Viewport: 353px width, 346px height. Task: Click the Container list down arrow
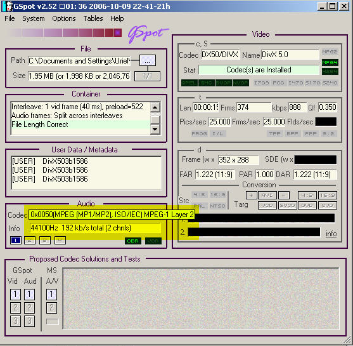pyautogui.click(x=155, y=130)
